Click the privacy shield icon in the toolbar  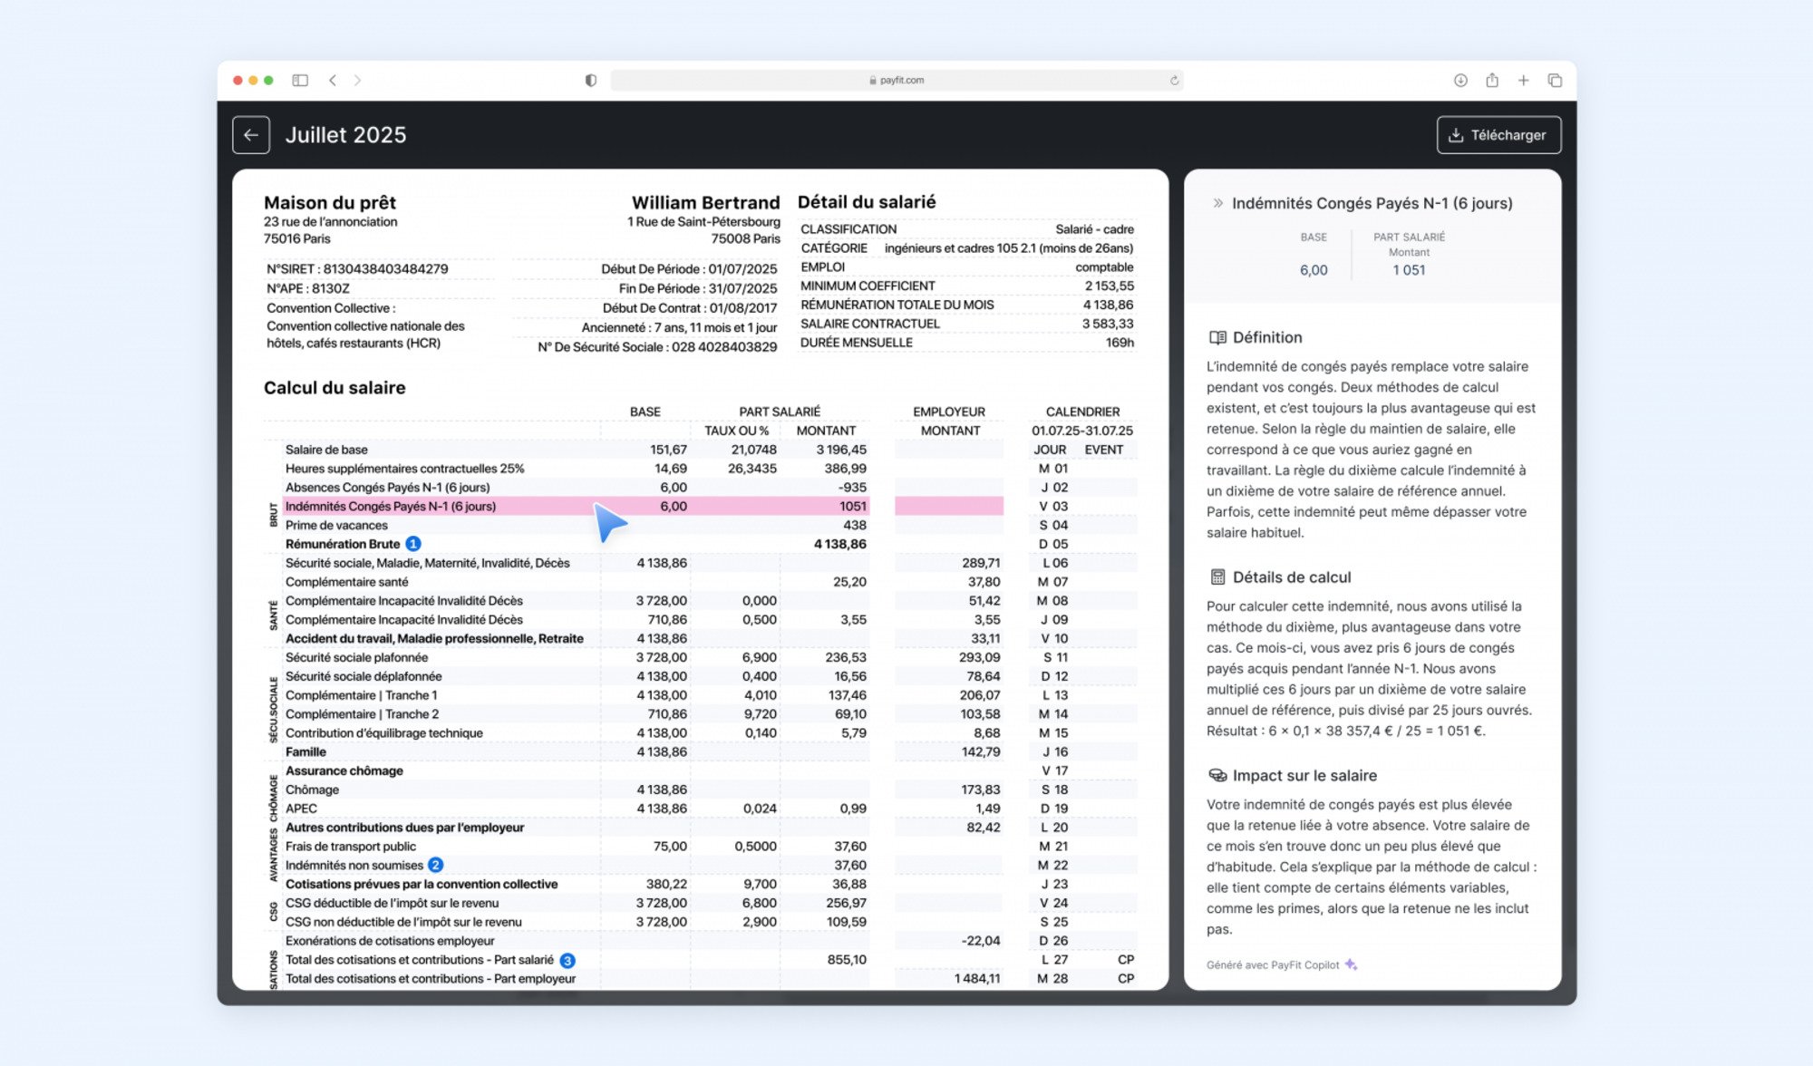pos(592,80)
